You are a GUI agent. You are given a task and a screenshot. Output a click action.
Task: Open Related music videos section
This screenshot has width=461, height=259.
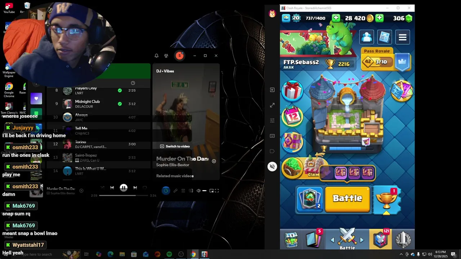175,176
